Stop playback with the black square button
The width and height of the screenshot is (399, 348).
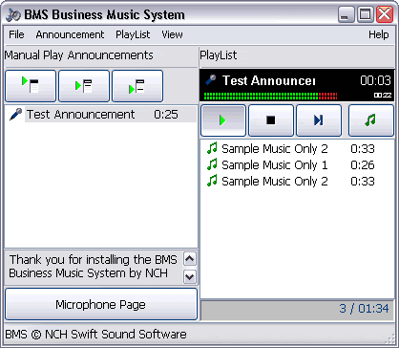coord(271,120)
